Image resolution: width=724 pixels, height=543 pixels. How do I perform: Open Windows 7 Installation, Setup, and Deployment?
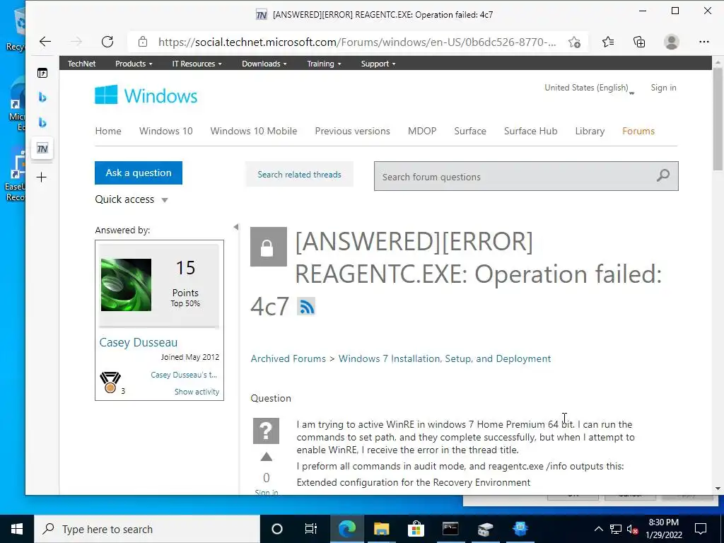click(445, 358)
